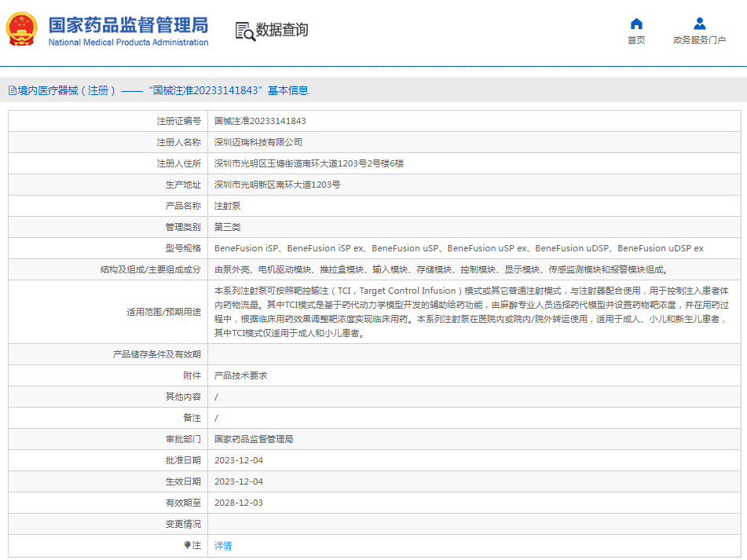Screen dimensions: 747x560
Task: Click the 产品名称 label cell
Action: 108,206
